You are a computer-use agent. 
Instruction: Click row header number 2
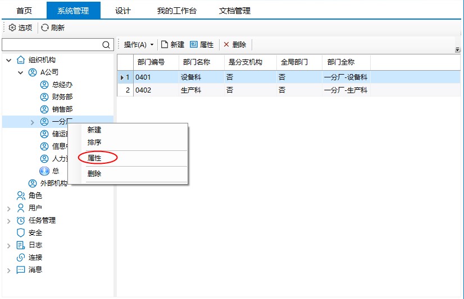[x=125, y=90]
